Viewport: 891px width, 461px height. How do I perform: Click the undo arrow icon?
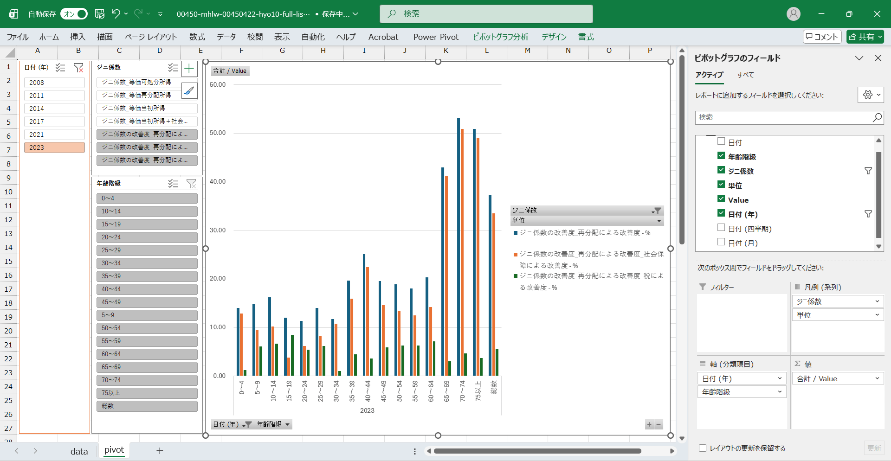(x=116, y=14)
